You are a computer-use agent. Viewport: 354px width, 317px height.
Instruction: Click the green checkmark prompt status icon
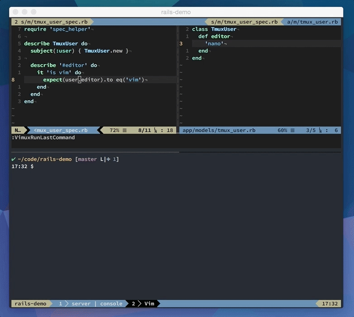click(13, 159)
